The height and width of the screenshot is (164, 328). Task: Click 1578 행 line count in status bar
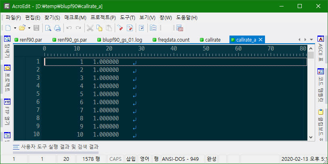[91, 159]
